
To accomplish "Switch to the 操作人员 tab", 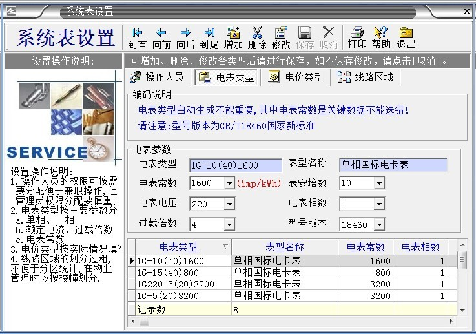I will 157,78.
